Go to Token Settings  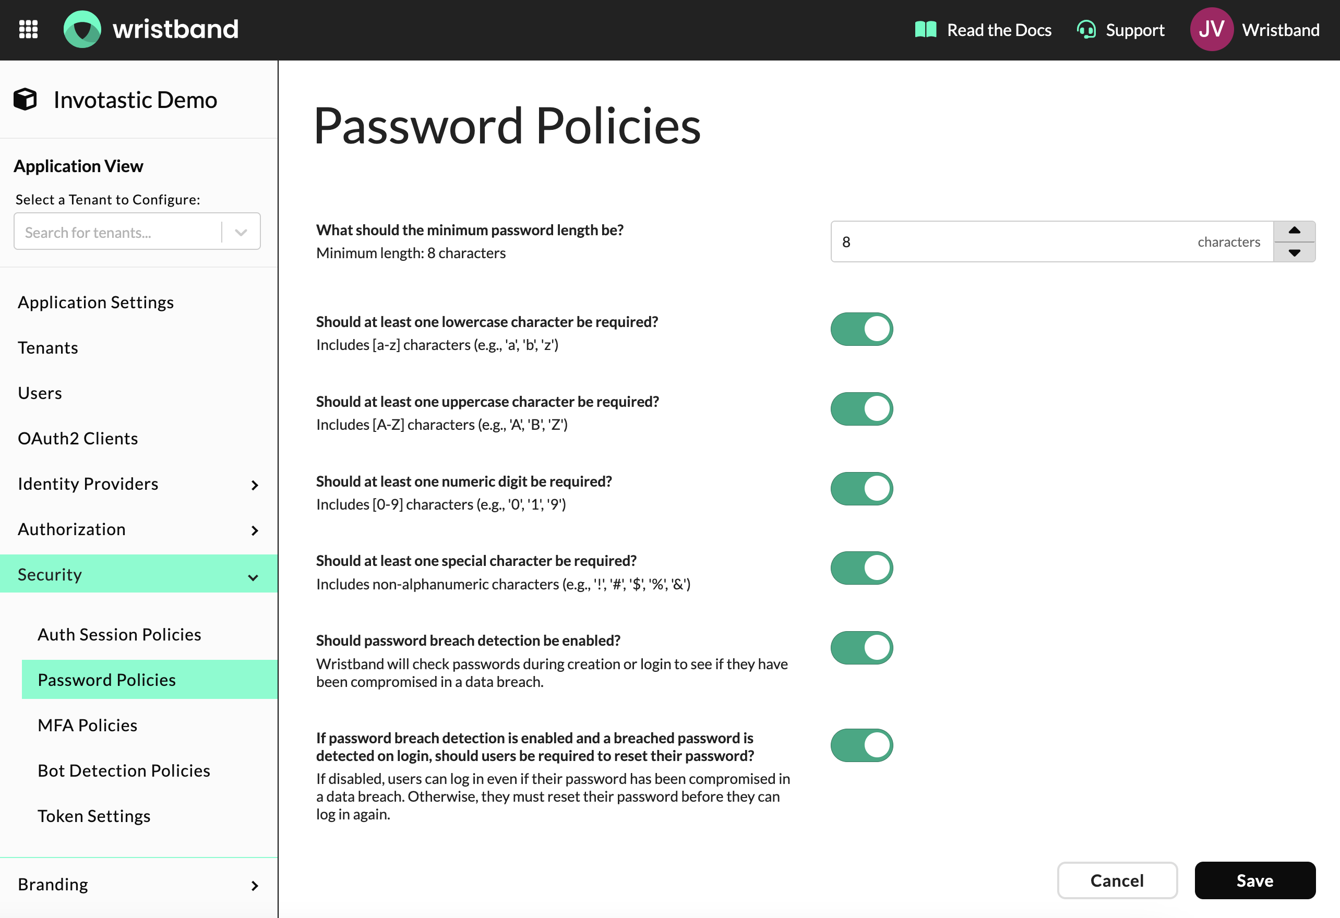(94, 816)
